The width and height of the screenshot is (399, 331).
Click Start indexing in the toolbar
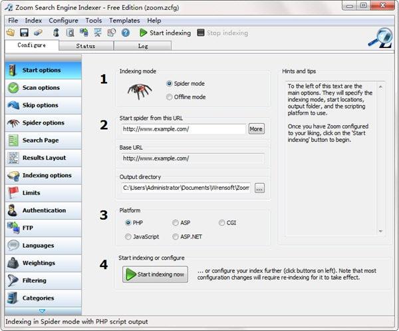[166, 33]
